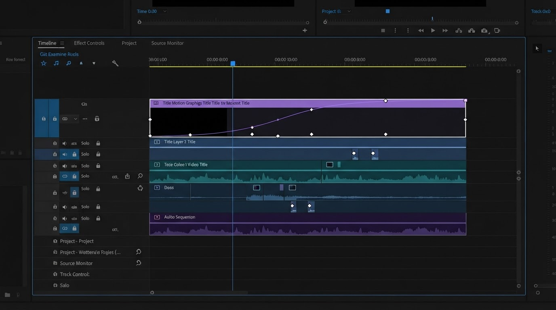Open the magnifier search tool under Git Examine Ruels
This screenshot has height=310, width=556.
[69, 63]
